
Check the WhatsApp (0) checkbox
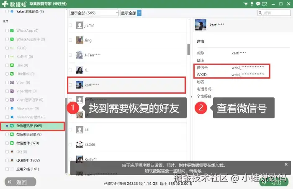[7, 31]
